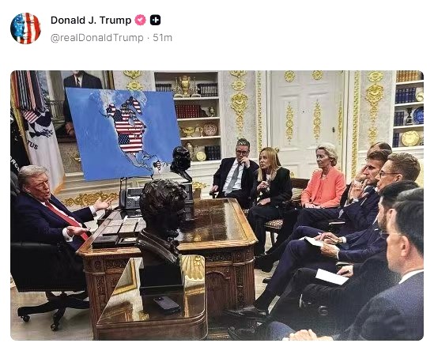Click the pink verified checkmark badge
This screenshot has height=347, width=434.
[141, 21]
